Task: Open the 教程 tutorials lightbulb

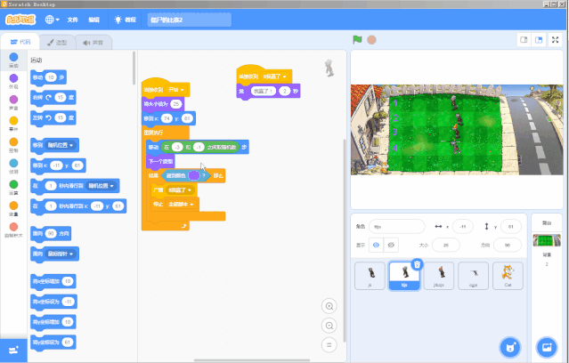Action: (x=125, y=20)
